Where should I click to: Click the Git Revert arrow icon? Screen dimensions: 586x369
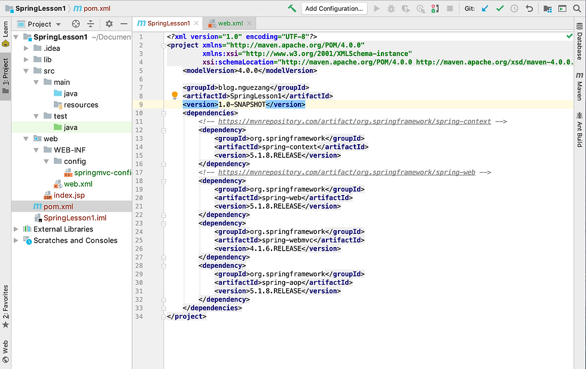click(x=529, y=8)
